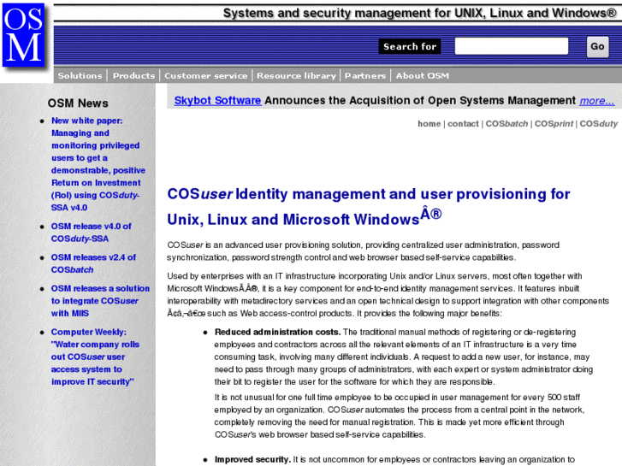The width and height of the screenshot is (622, 466).
Task: Open the COSduty product link
Action: (599, 124)
